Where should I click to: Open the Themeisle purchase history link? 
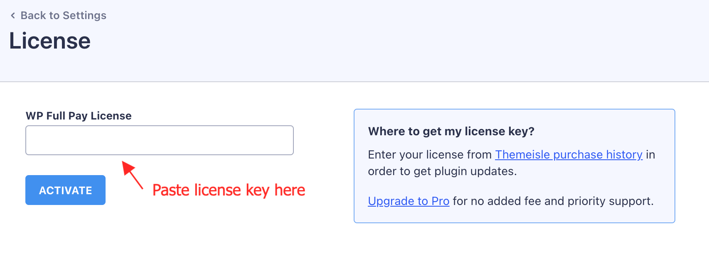point(569,155)
